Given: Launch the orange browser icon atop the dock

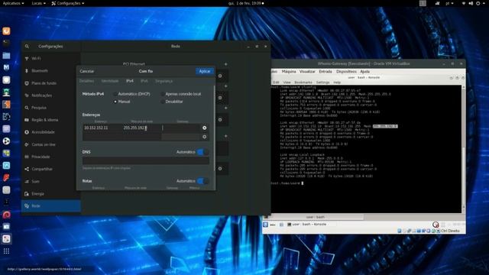Looking at the screenshot, I should [x=6, y=31].
